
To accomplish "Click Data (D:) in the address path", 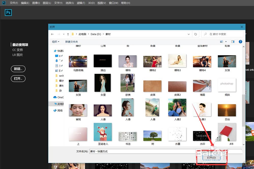I will tap(96, 34).
